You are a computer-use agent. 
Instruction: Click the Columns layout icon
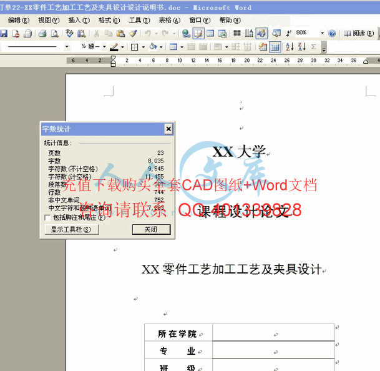click(236, 34)
